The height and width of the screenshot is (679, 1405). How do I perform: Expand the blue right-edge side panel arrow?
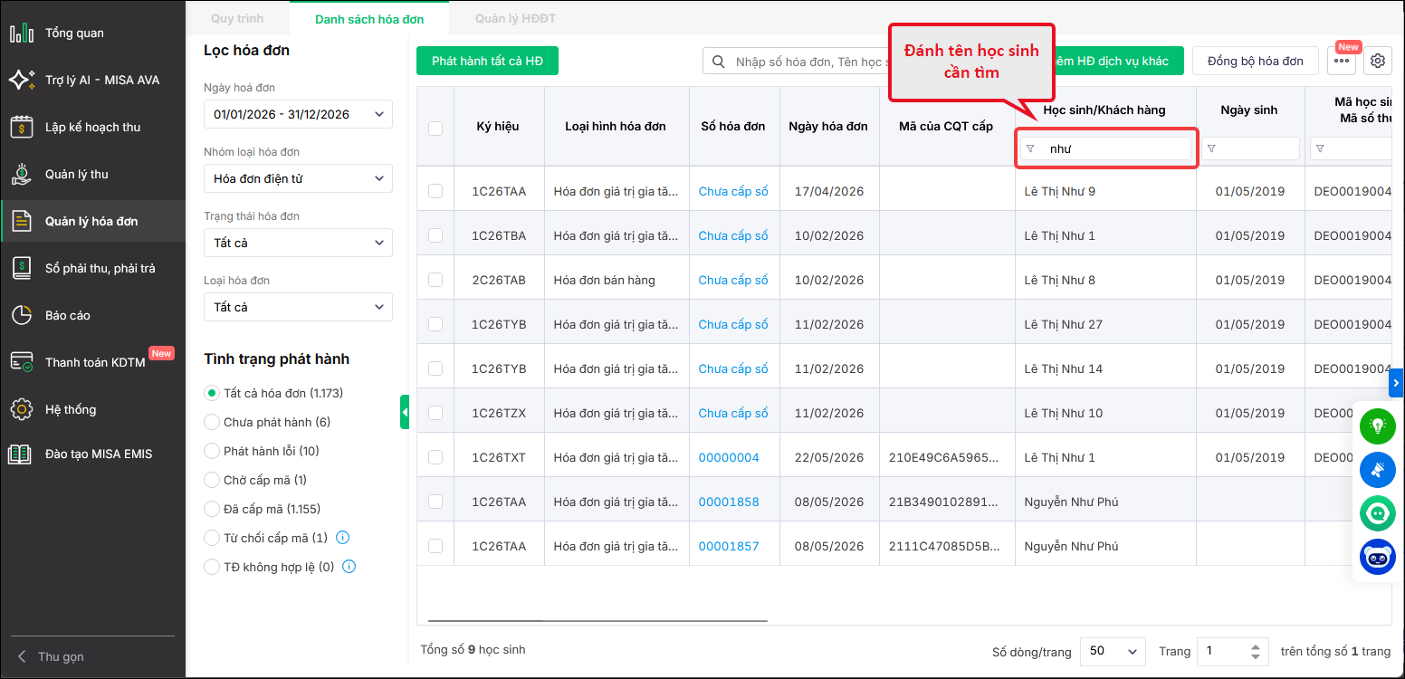1396,383
